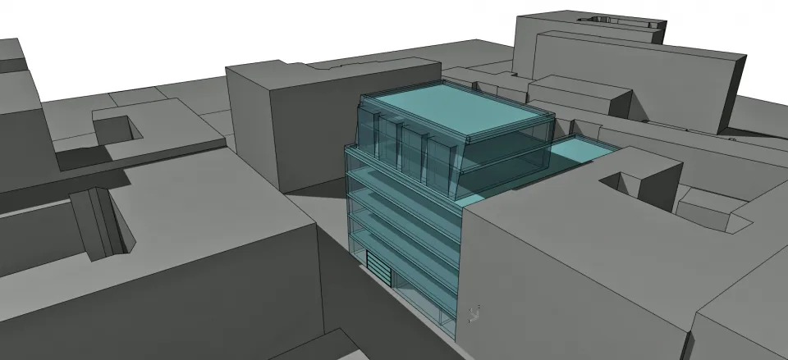
Task: Select the notch cutout on the right building roof
Action: coord(625,180)
